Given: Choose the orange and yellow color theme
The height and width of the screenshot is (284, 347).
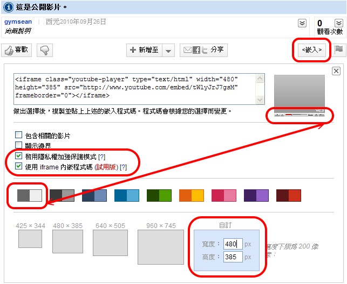Looking at the screenshot, I should (x=191, y=195).
